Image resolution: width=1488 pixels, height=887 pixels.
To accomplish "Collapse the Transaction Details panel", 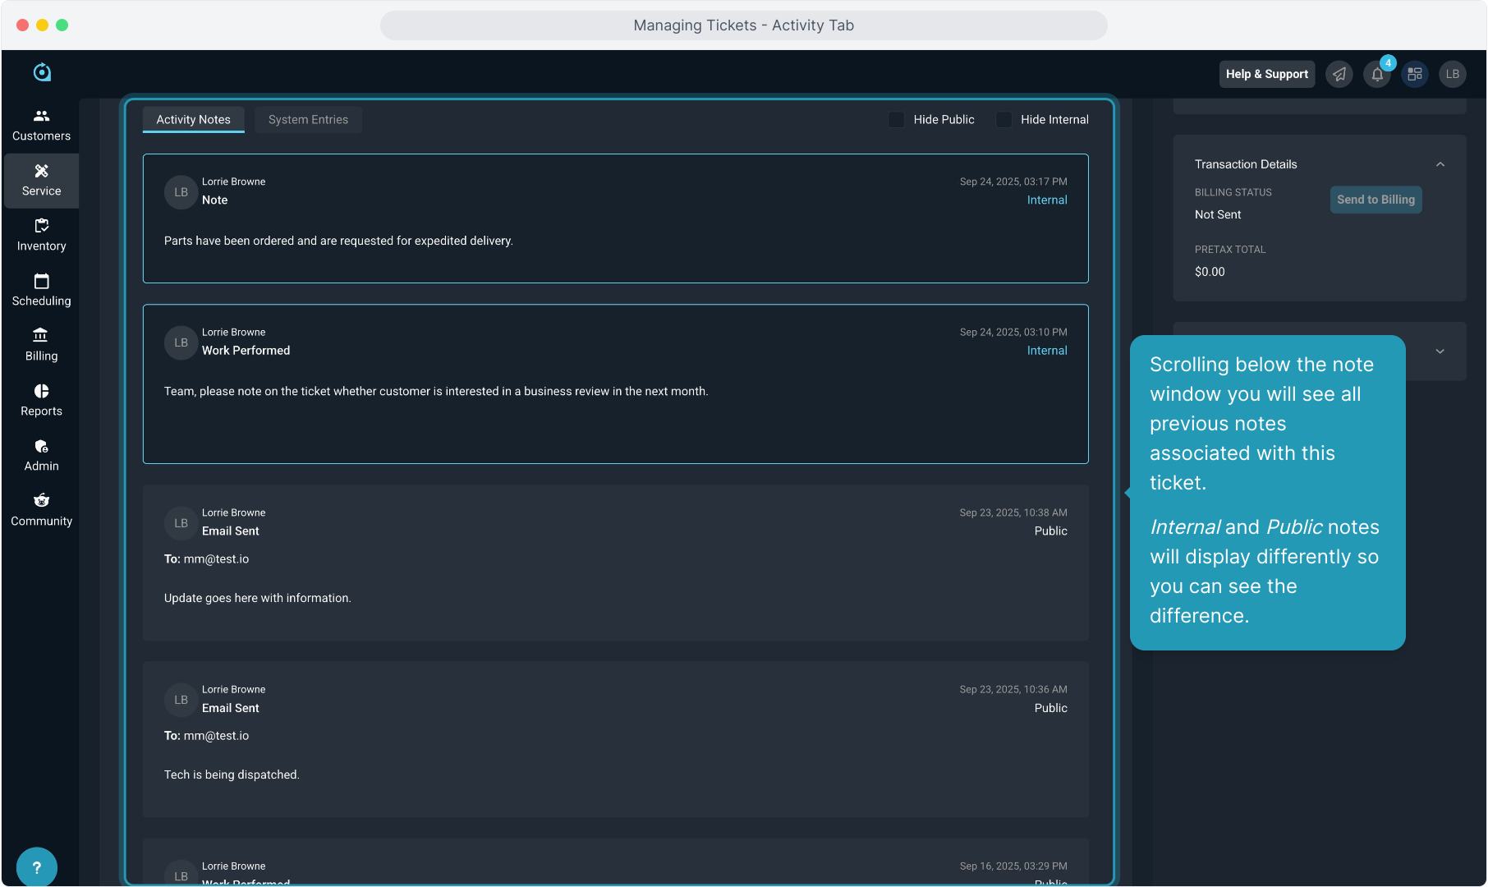I will (x=1440, y=164).
